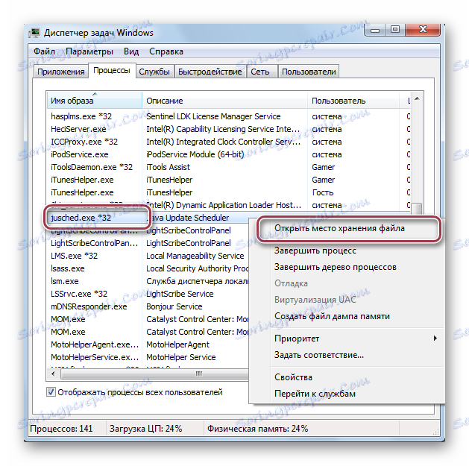
Task: Sort by the Имя образа column header
Action: 95,101
